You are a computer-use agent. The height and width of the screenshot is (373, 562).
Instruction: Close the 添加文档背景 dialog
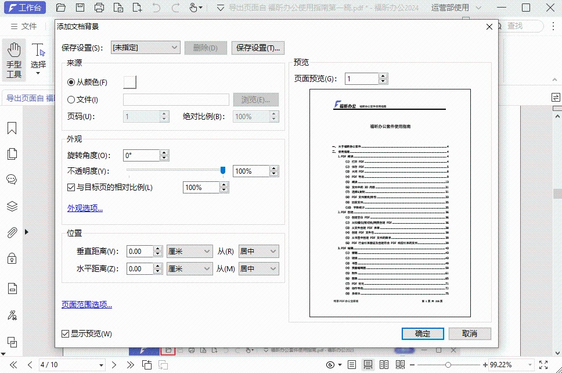click(x=489, y=27)
